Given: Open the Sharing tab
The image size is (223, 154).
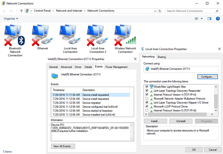Looking at the screenshot, I should click(161, 57).
